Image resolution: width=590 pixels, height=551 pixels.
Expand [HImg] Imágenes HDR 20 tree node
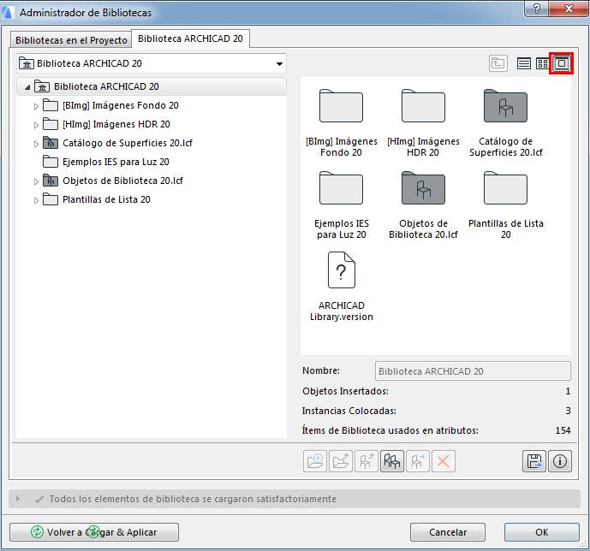[36, 125]
